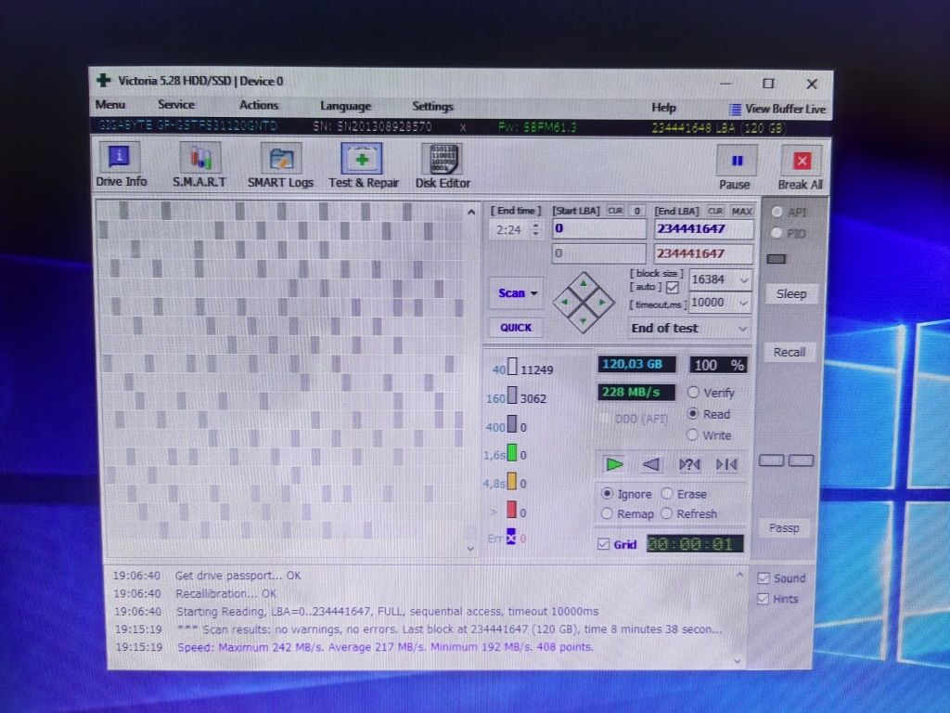Viewport: 950px width, 713px height.
Task: Click the down arrow on the diamond navigator
Action: (x=584, y=320)
